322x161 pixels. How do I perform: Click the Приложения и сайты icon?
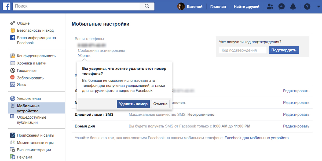tap(13, 135)
